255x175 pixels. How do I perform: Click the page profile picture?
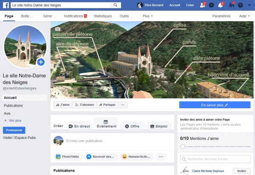click(x=25, y=46)
